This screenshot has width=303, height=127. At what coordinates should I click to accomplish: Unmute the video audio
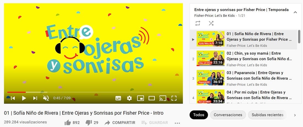click(x=46, y=98)
